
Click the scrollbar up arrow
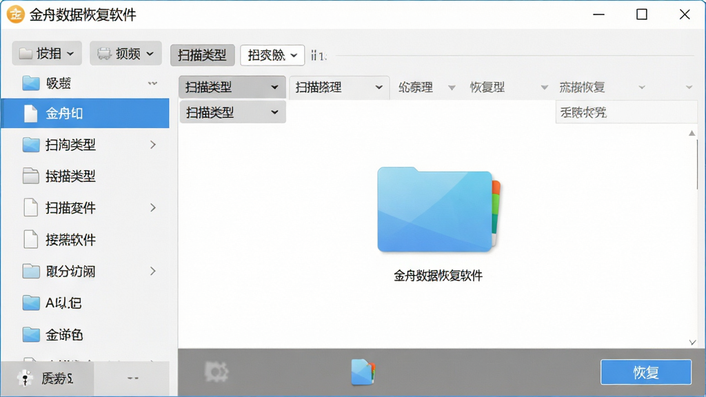[x=692, y=133]
